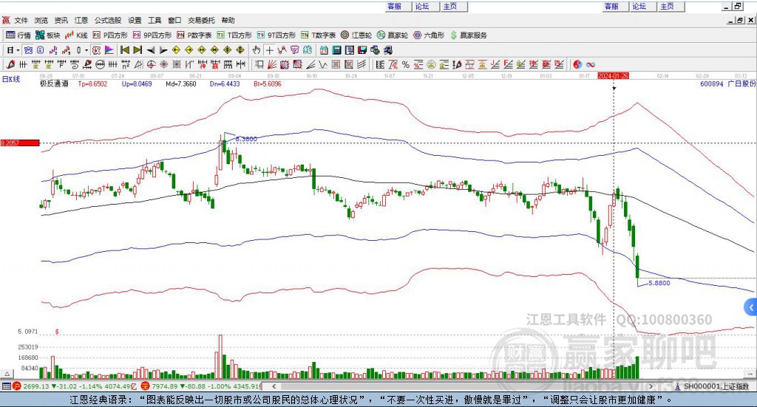The image size is (757, 407).
Task: Open the 设置 menu
Action: point(135,20)
